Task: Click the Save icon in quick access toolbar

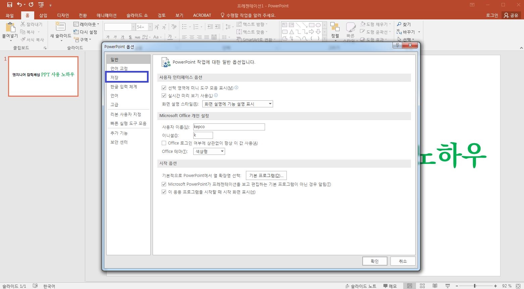Action: point(10,5)
